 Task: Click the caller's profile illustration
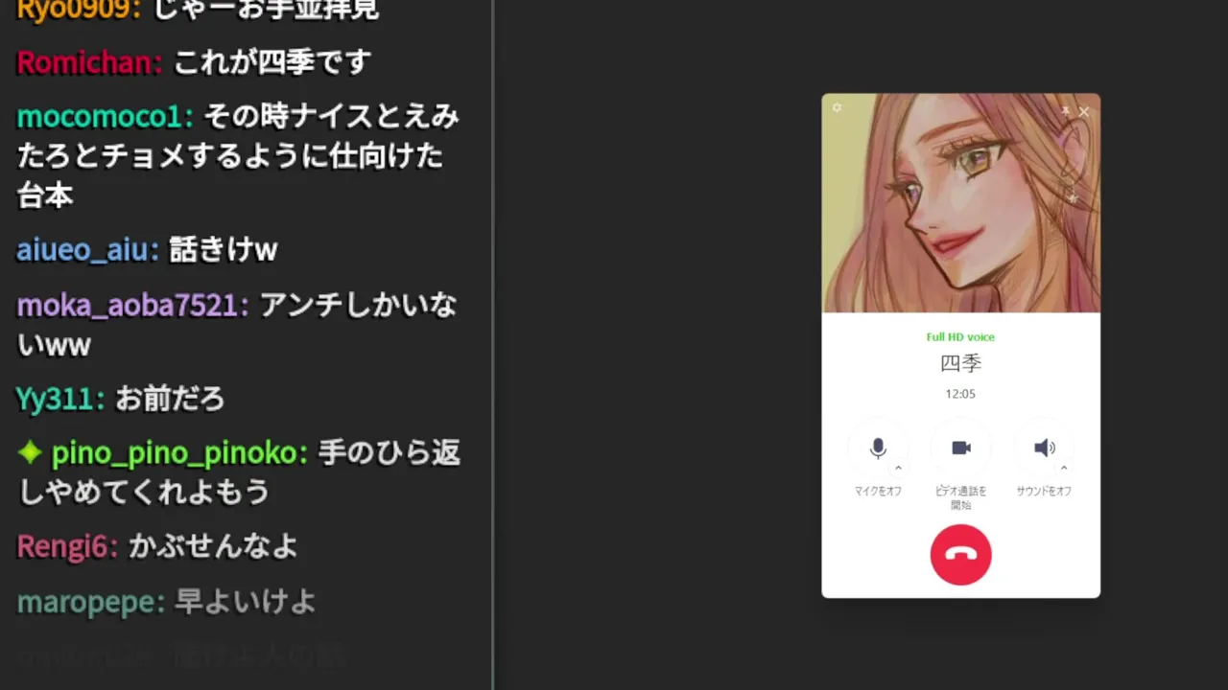point(960,202)
